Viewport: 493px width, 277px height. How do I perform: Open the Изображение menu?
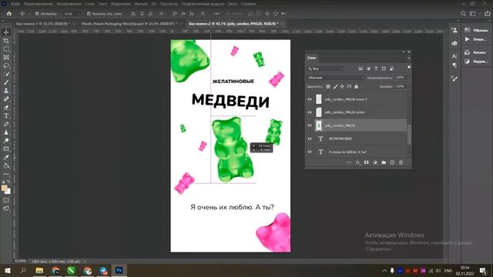(x=69, y=4)
